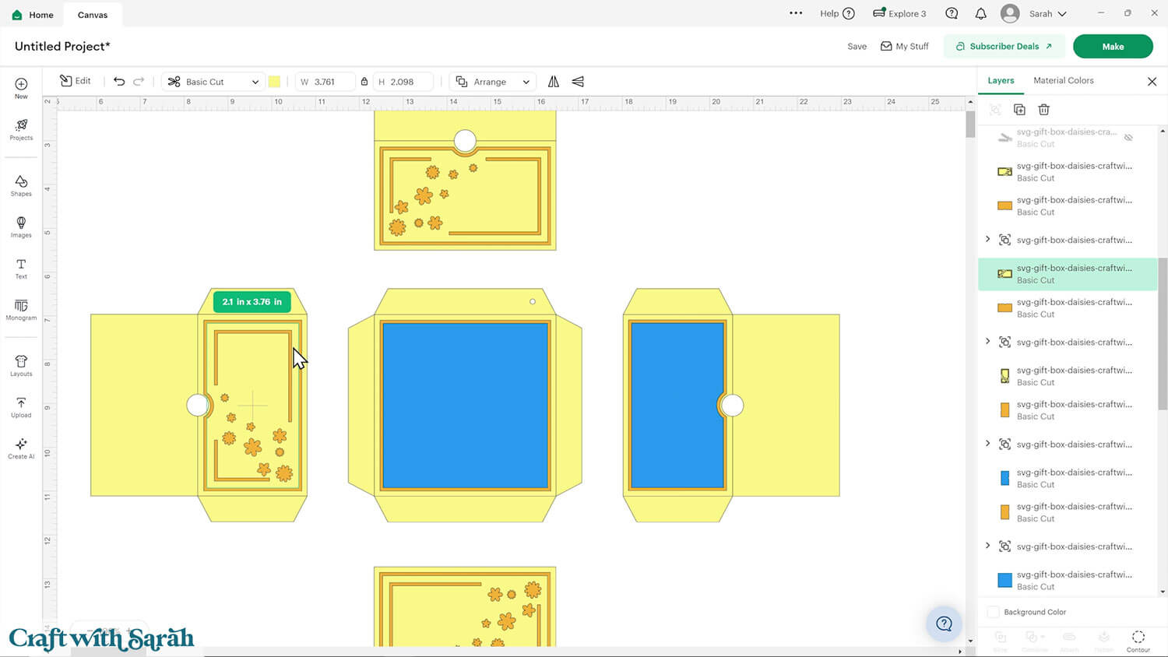Show the hidden top layer via eye icon
Screen dimensions: 1168x657
tap(1128, 138)
